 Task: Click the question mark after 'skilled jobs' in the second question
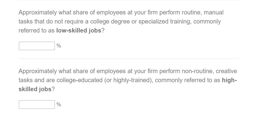(x=53, y=89)
